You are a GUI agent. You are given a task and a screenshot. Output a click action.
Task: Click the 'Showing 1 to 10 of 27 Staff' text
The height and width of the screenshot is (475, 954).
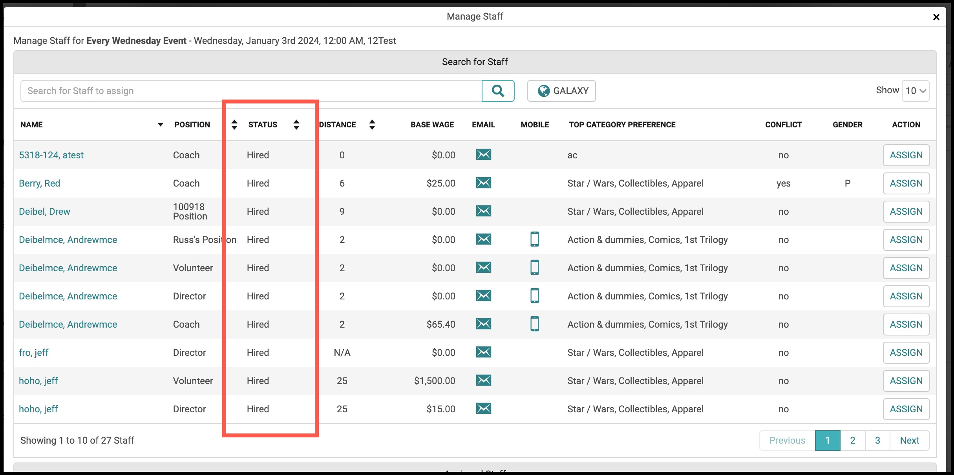coord(77,441)
